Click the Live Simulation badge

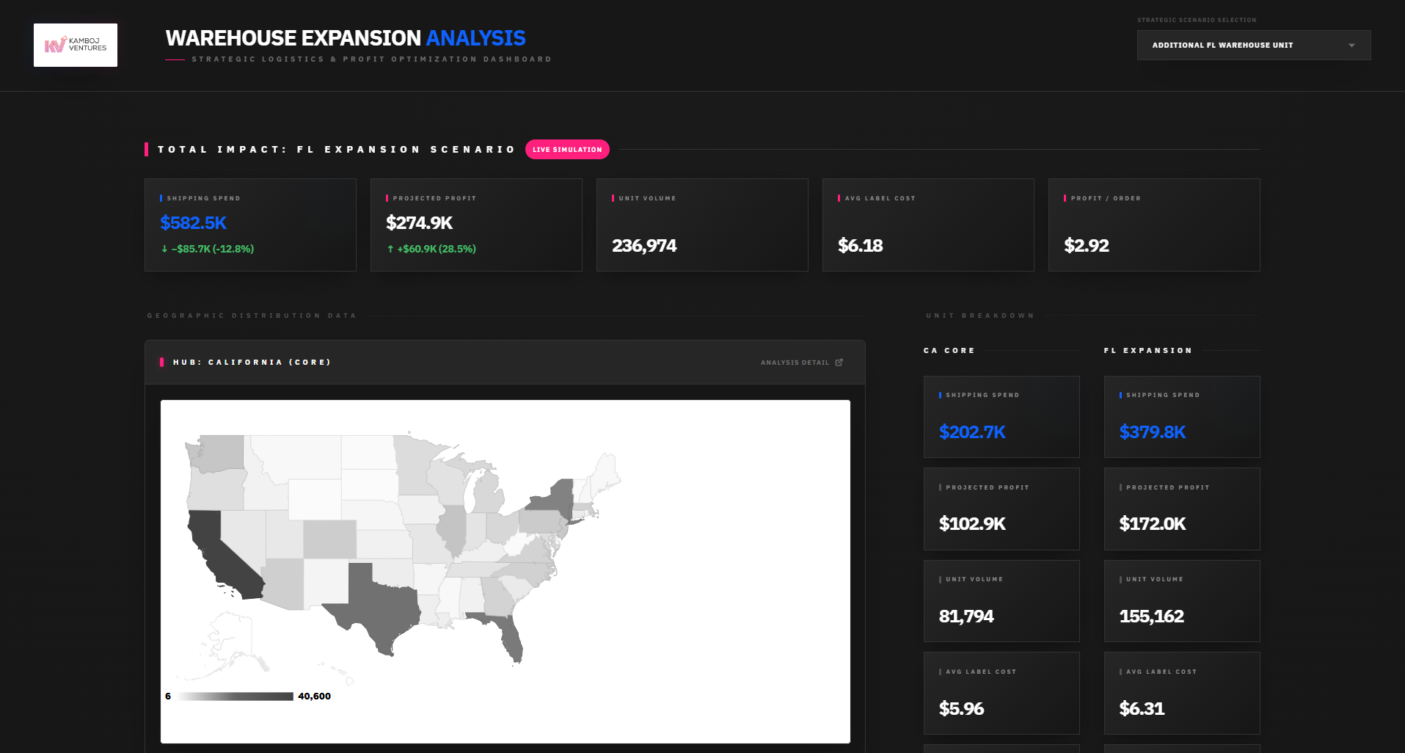tap(567, 149)
